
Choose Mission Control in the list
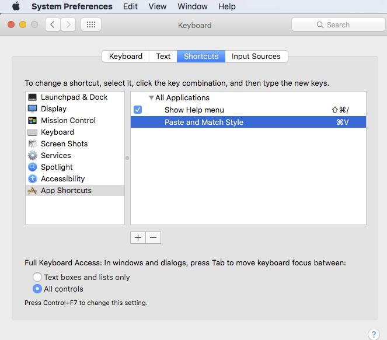click(x=75, y=120)
